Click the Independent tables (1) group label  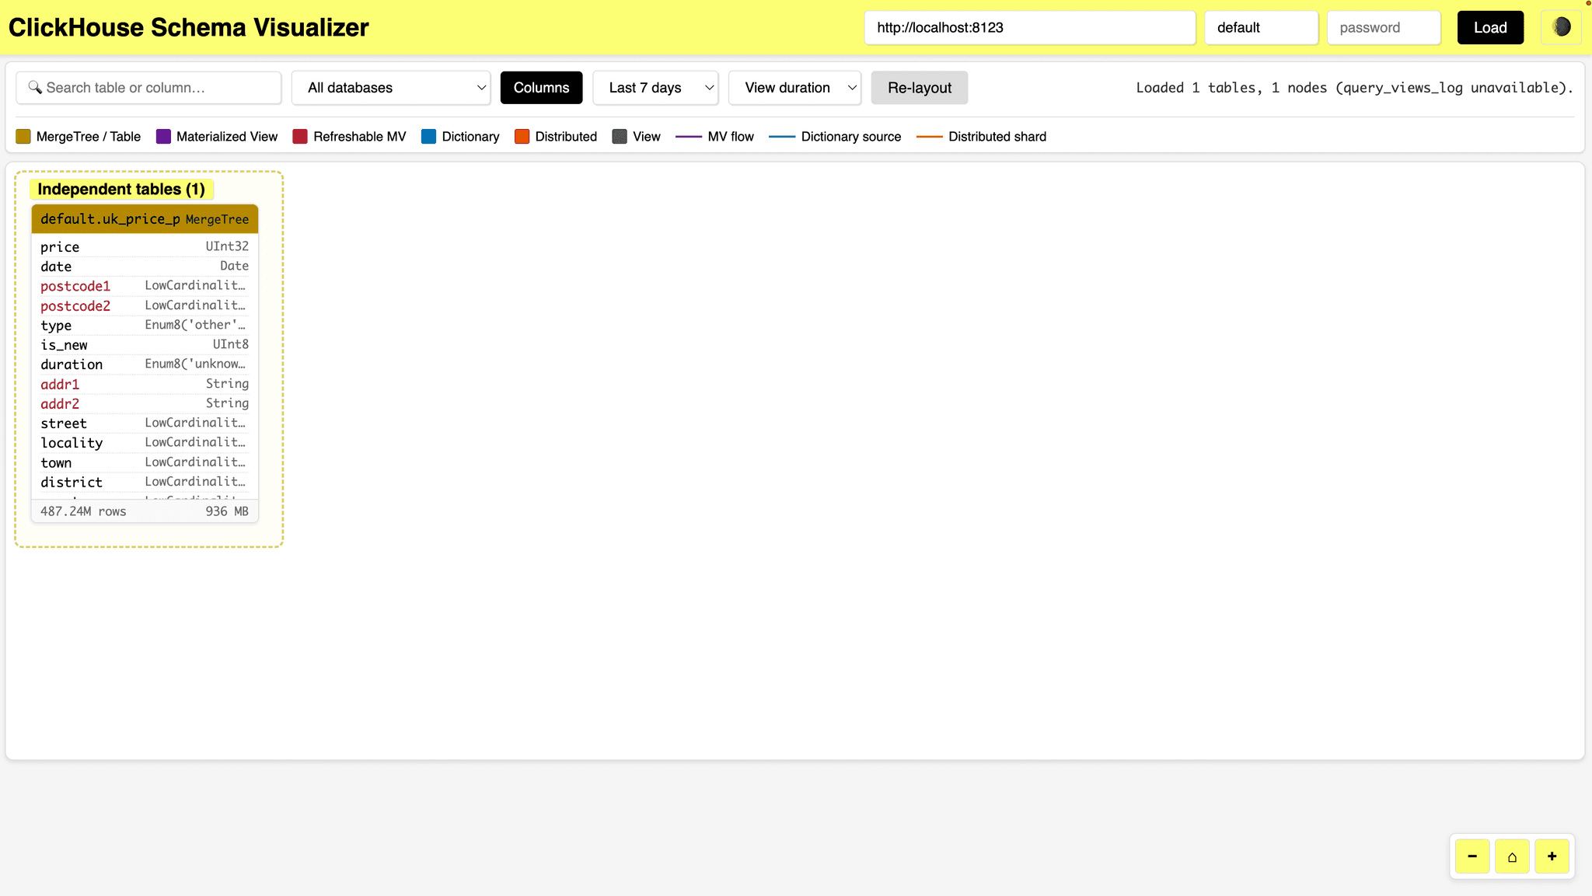coord(121,189)
